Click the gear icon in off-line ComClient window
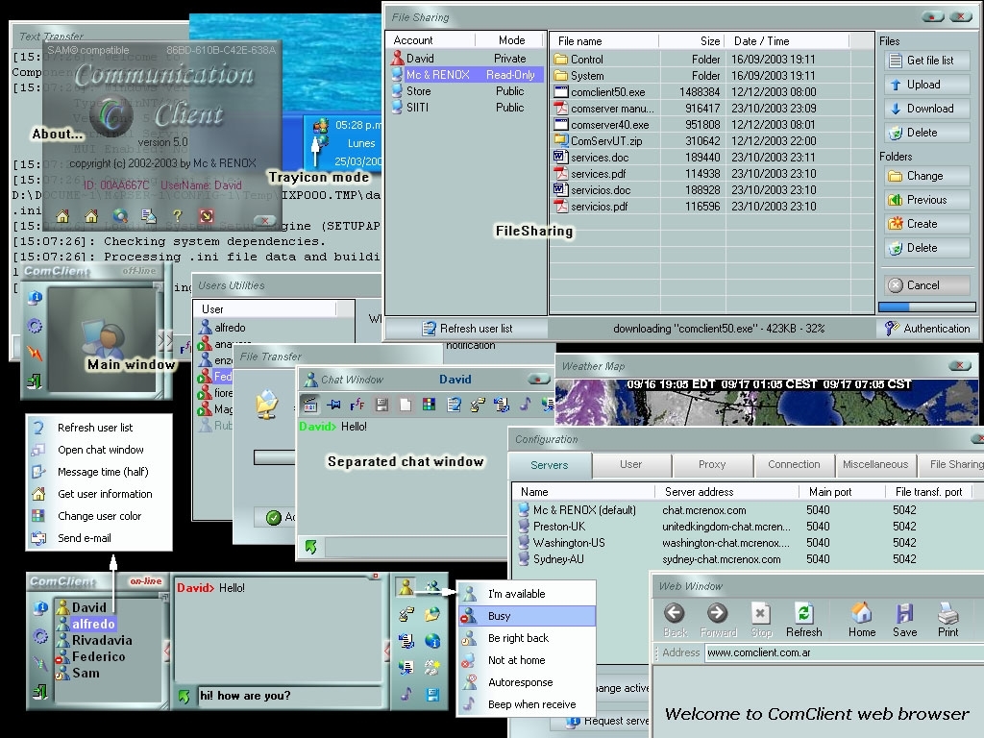The image size is (984, 738). 36,326
